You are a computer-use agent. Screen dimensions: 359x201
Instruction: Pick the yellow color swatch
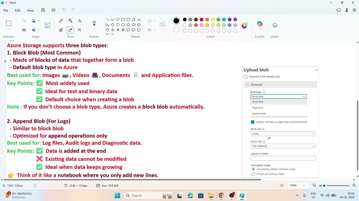point(213,20)
